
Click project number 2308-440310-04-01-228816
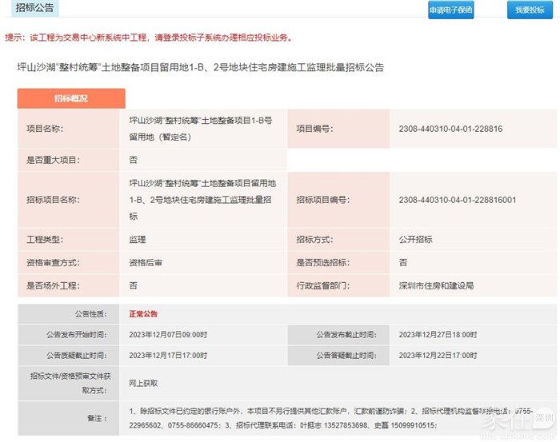click(450, 128)
